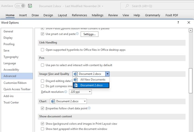
Task: Toggle Show Paste Options button checkbox
Action: [x=42, y=29]
